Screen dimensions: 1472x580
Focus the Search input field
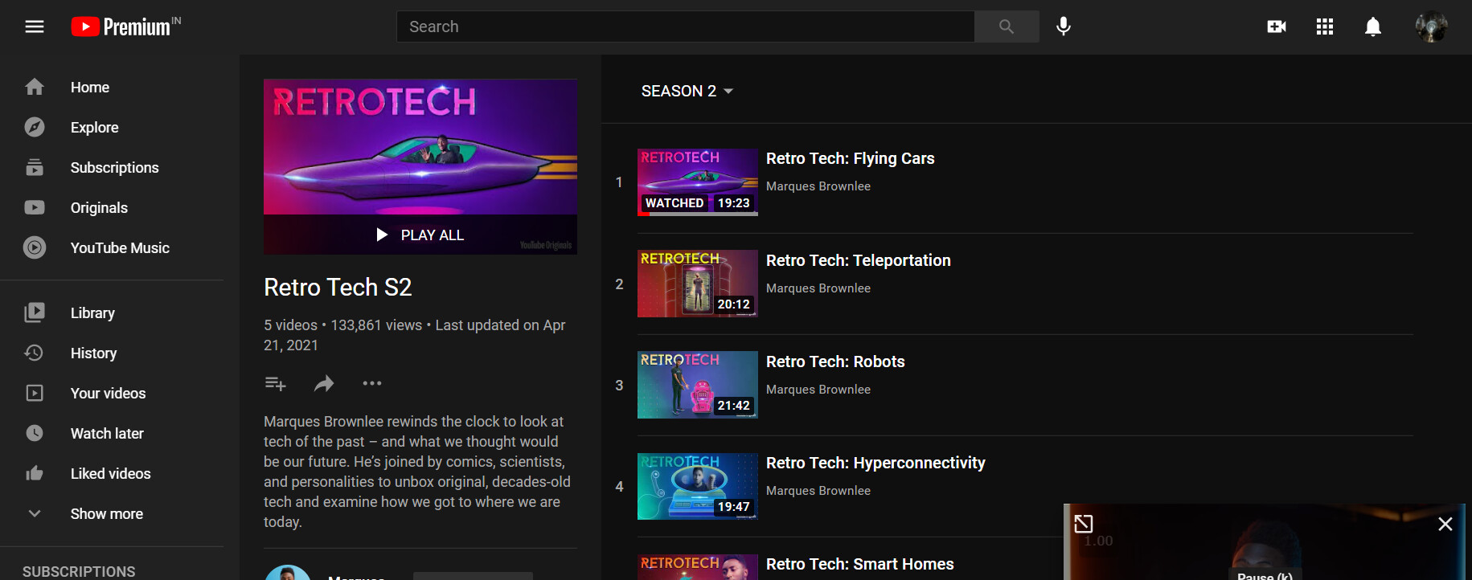click(685, 27)
